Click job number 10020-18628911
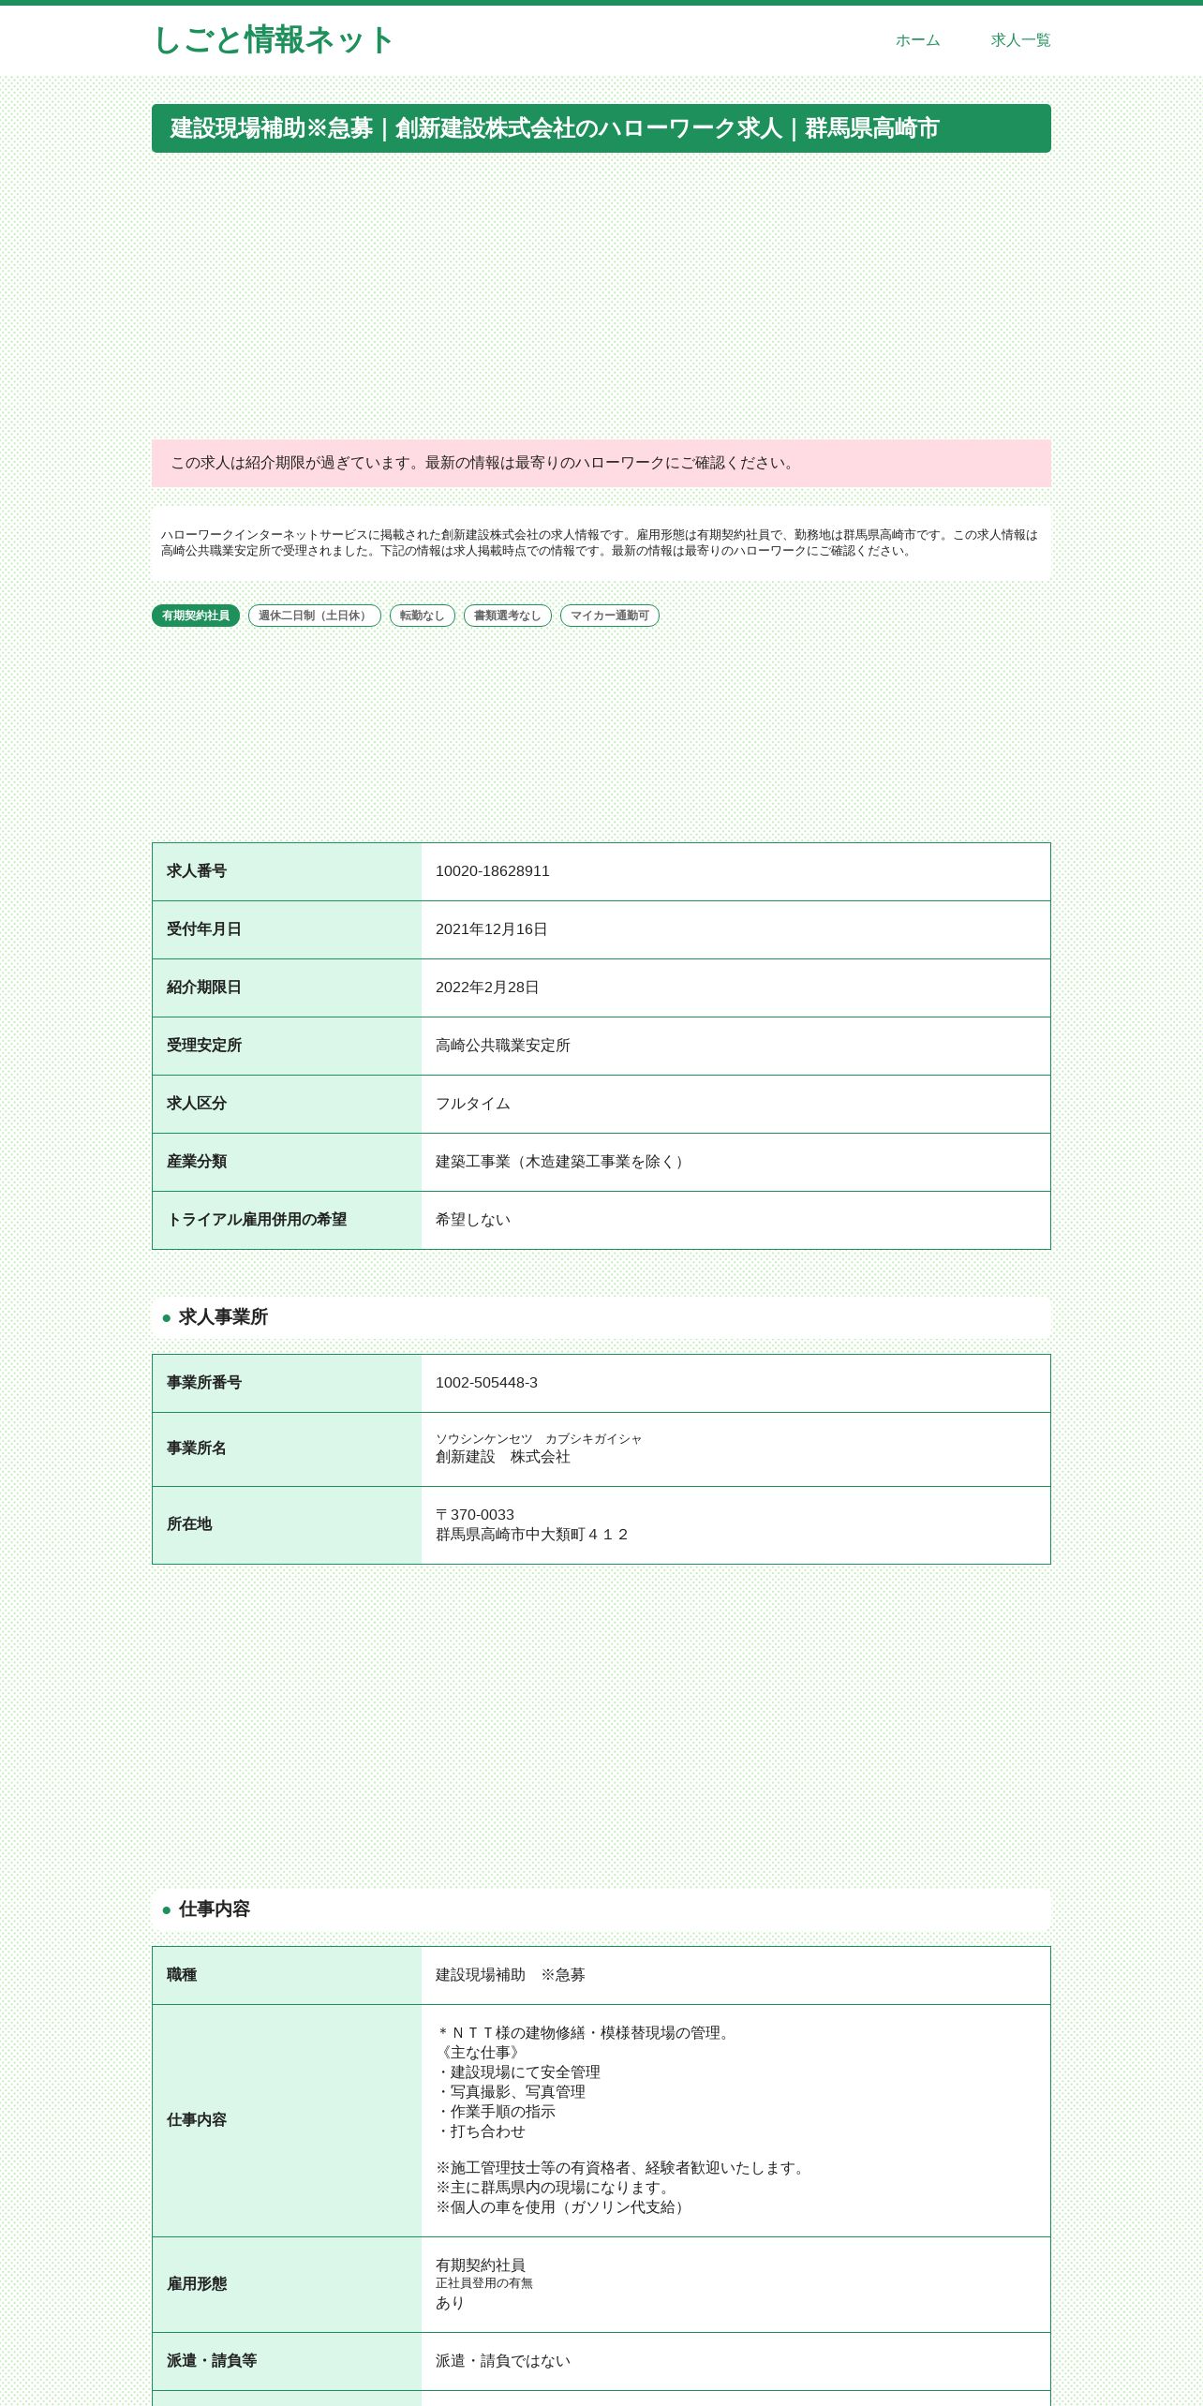The height and width of the screenshot is (2406, 1203). pos(493,871)
